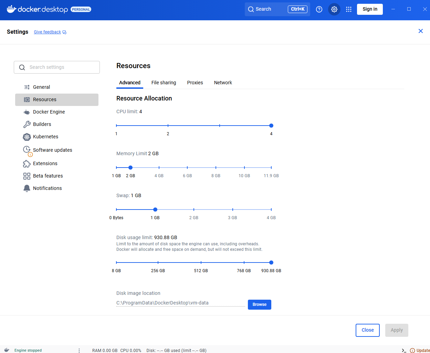Click the General sliders icon in sidebar
The width and height of the screenshot is (430, 353).
click(x=27, y=87)
